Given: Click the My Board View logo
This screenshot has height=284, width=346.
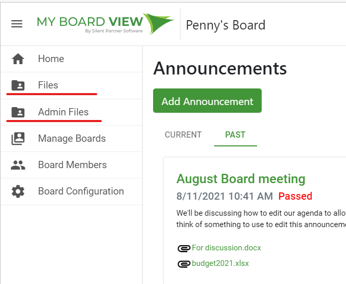Looking at the screenshot, I should [106, 24].
